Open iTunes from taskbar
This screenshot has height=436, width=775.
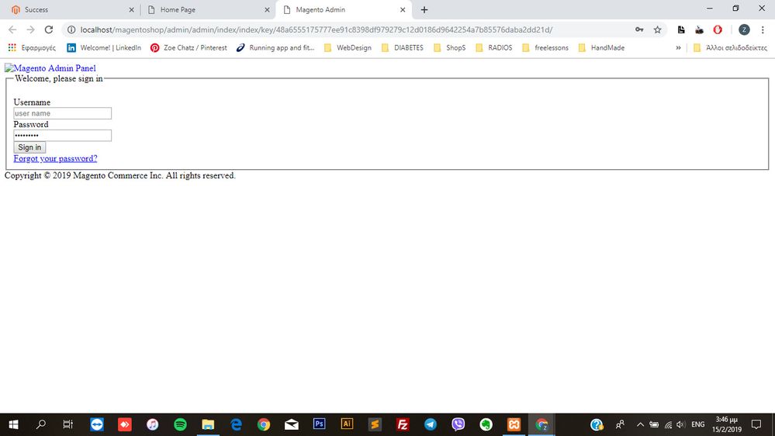tap(152, 424)
